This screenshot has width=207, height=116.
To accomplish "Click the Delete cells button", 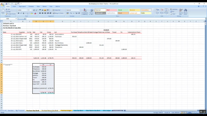I will [x=162, y=11].
